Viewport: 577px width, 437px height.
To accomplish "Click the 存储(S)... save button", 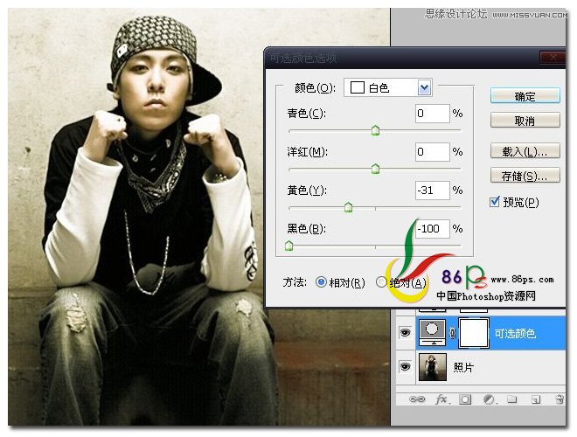I will point(525,176).
